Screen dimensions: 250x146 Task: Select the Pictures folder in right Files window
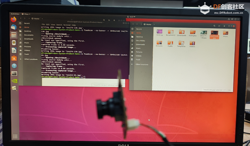tap(159, 43)
